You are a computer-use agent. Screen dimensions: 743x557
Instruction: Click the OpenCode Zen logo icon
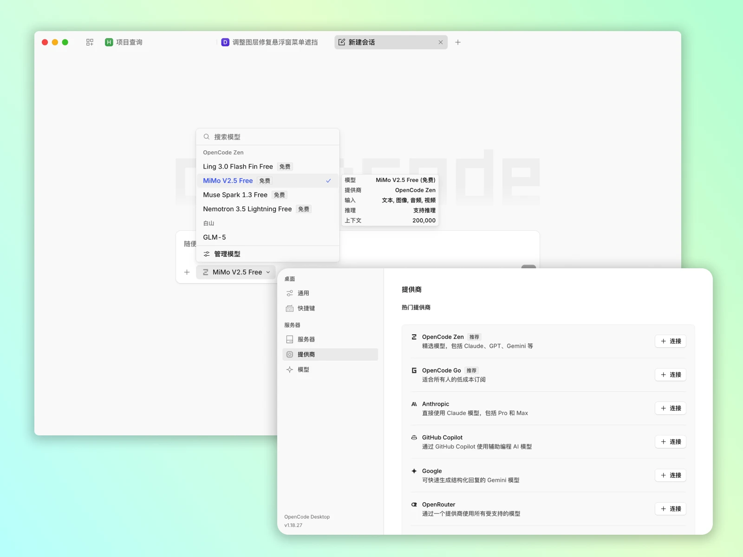point(414,337)
